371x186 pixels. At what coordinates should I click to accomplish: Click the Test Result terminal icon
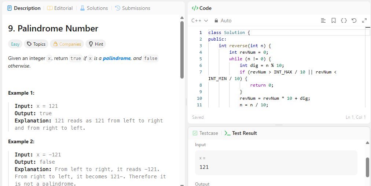pos(227,133)
